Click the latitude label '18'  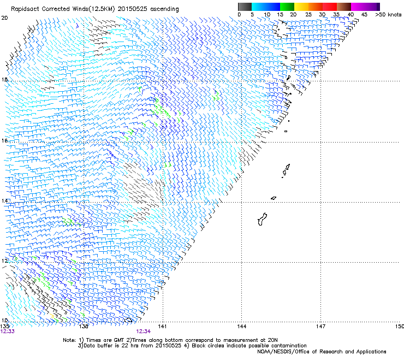pos(4,79)
